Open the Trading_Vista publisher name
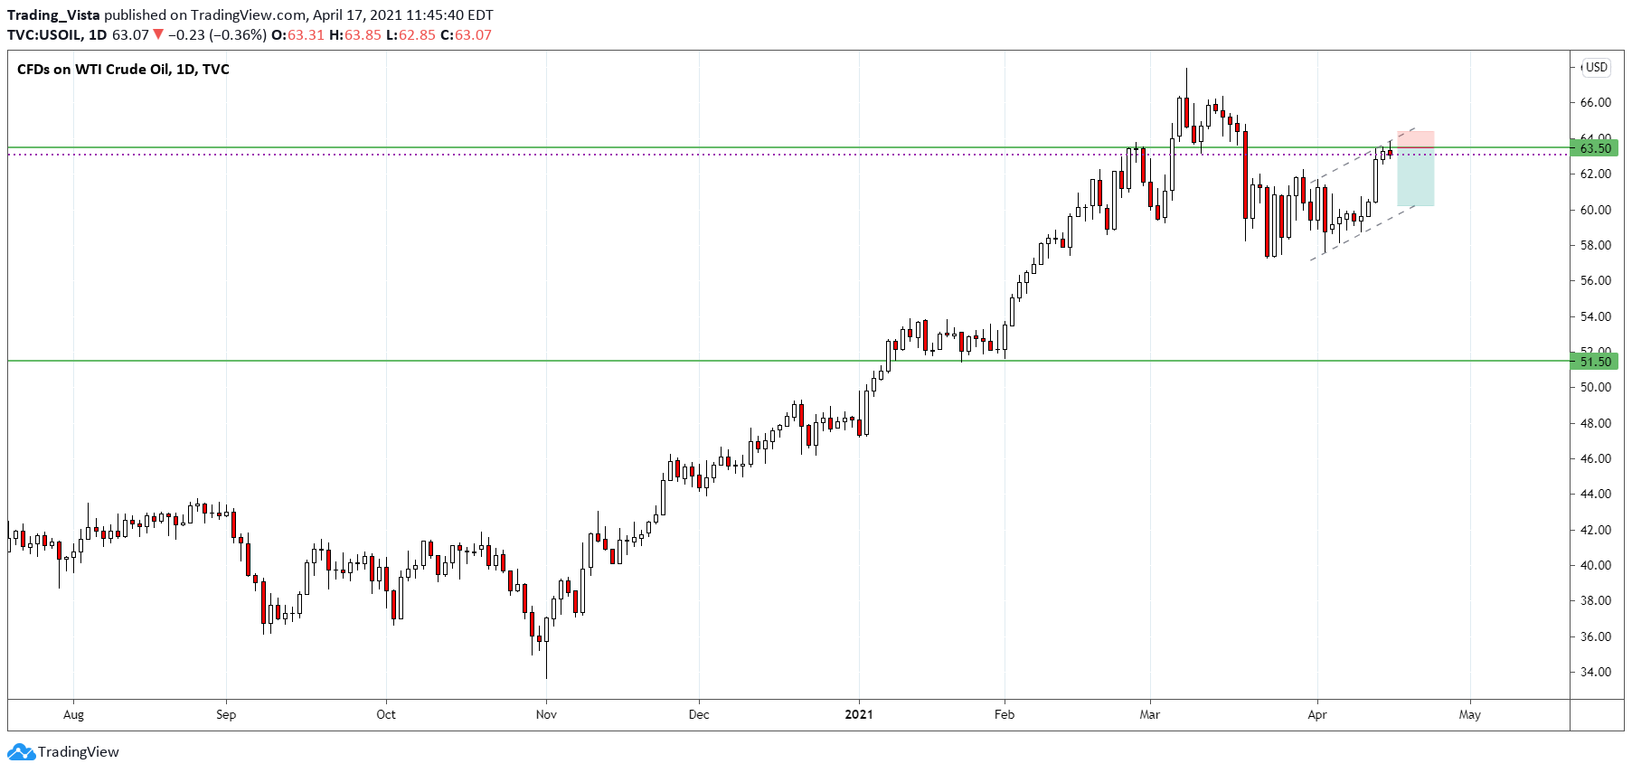 pyautogui.click(x=53, y=14)
